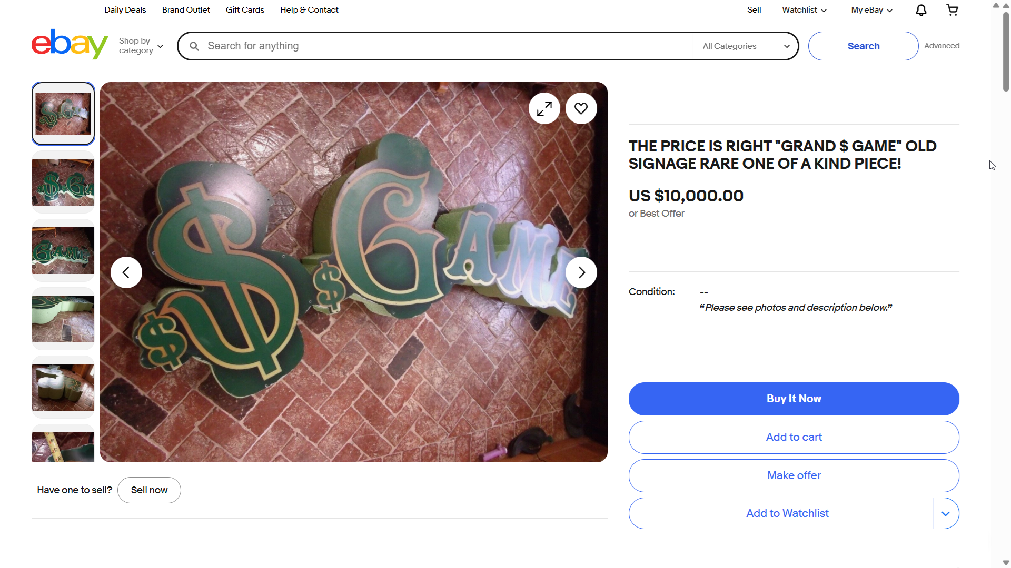Show the previous gallery photo
Screen dimensions: 1011x568
[126, 272]
